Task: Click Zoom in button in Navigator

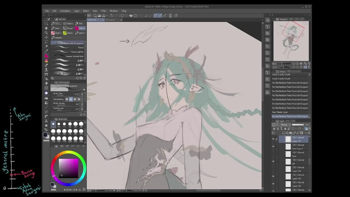Action: click(x=297, y=63)
